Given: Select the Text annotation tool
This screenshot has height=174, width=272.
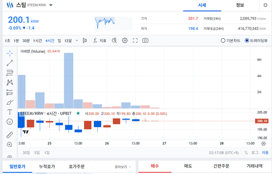Looking at the screenshot, I should tap(10, 112).
